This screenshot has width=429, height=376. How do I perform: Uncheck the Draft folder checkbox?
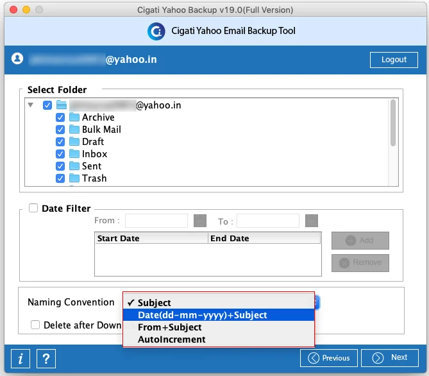(x=60, y=142)
